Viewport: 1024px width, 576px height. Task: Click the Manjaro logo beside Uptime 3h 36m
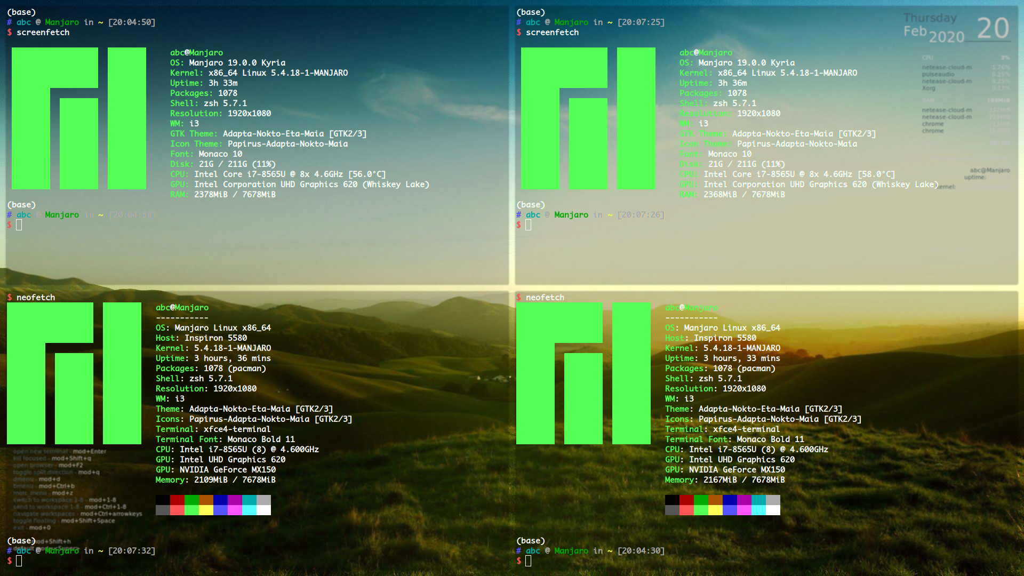(588, 118)
